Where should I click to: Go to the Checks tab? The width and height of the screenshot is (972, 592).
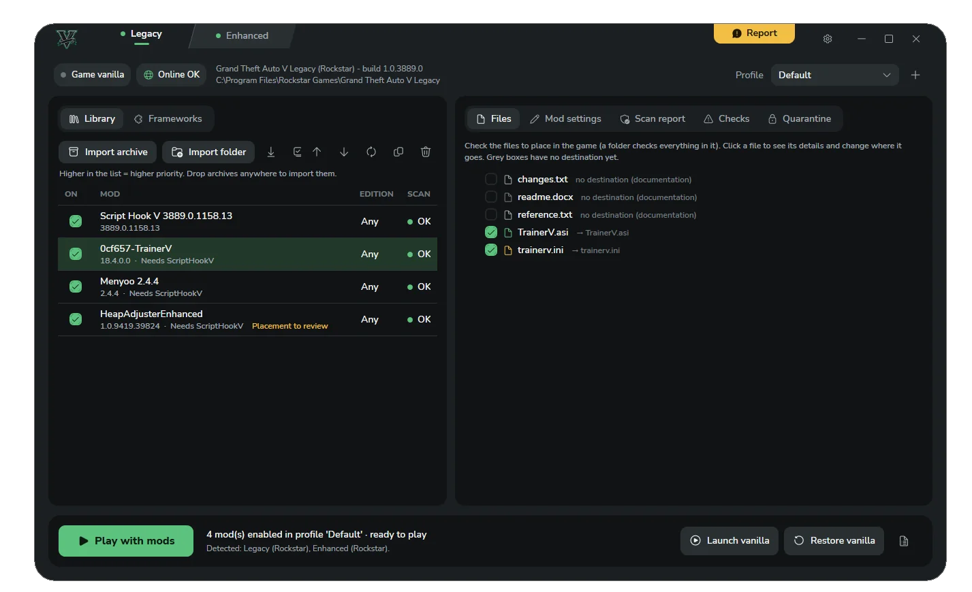[727, 119]
